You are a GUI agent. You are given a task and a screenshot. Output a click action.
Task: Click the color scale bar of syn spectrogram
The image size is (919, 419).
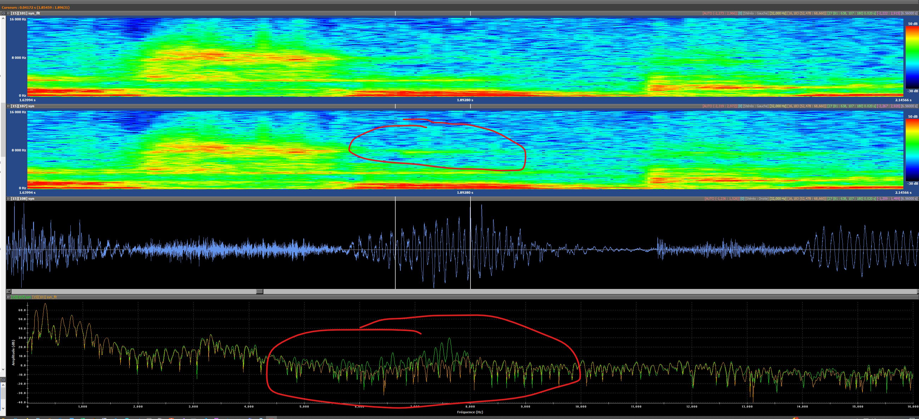913,150
